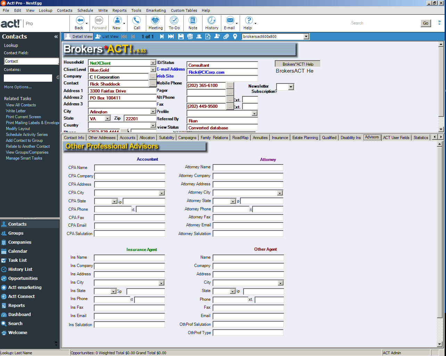Click the Contains lookup field

(28, 78)
